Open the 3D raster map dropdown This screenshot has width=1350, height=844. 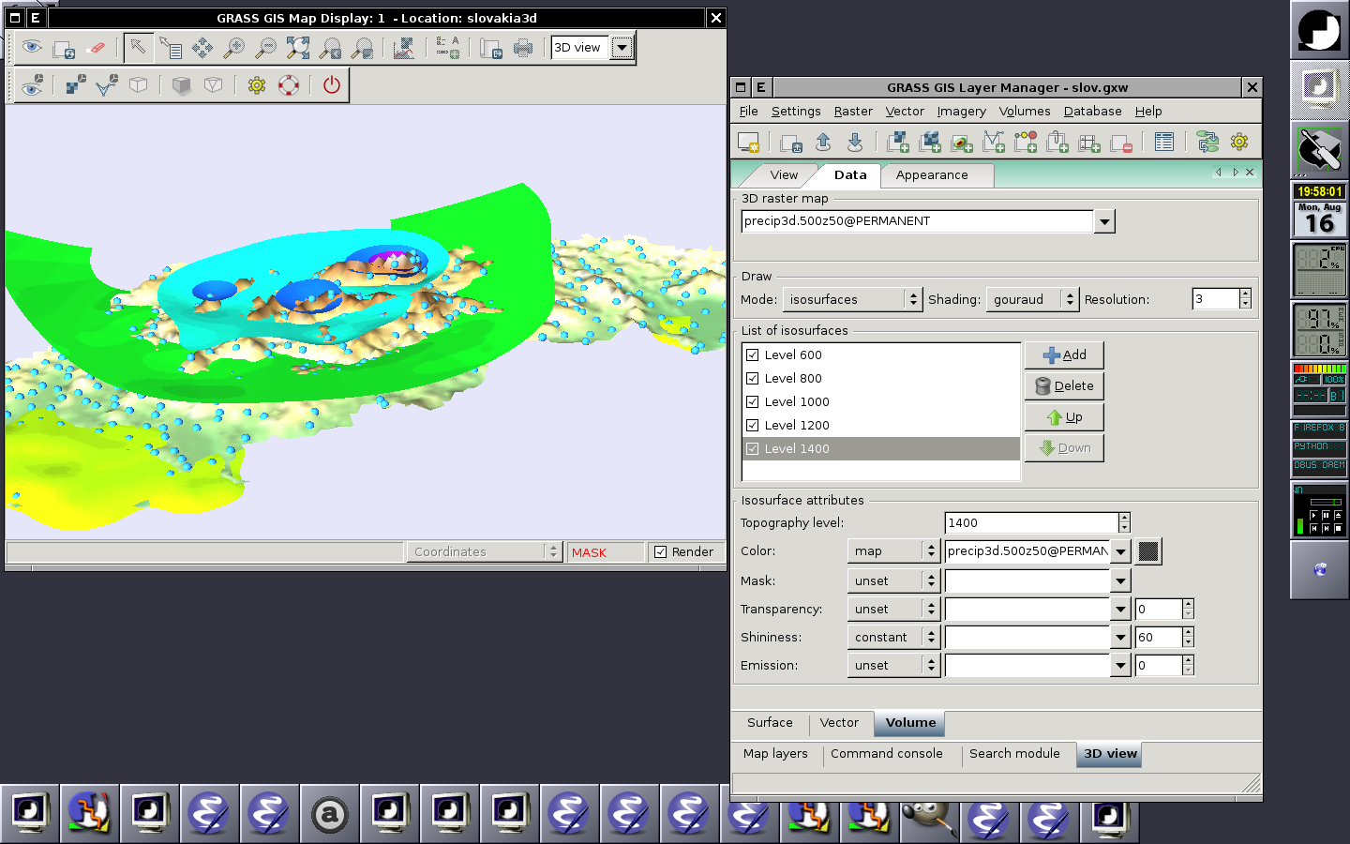point(1105,221)
